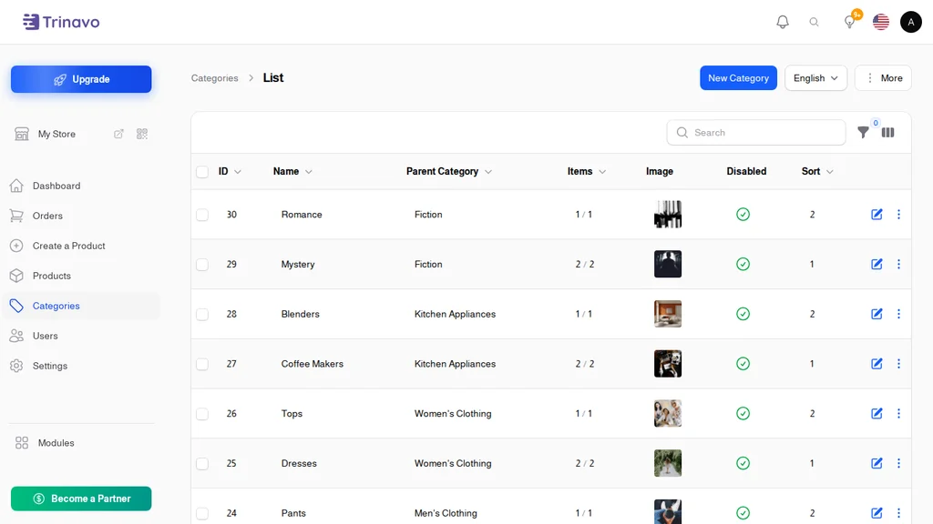The image size is (933, 524).
Task: Check the Tops row checkbox
Action: pos(202,414)
